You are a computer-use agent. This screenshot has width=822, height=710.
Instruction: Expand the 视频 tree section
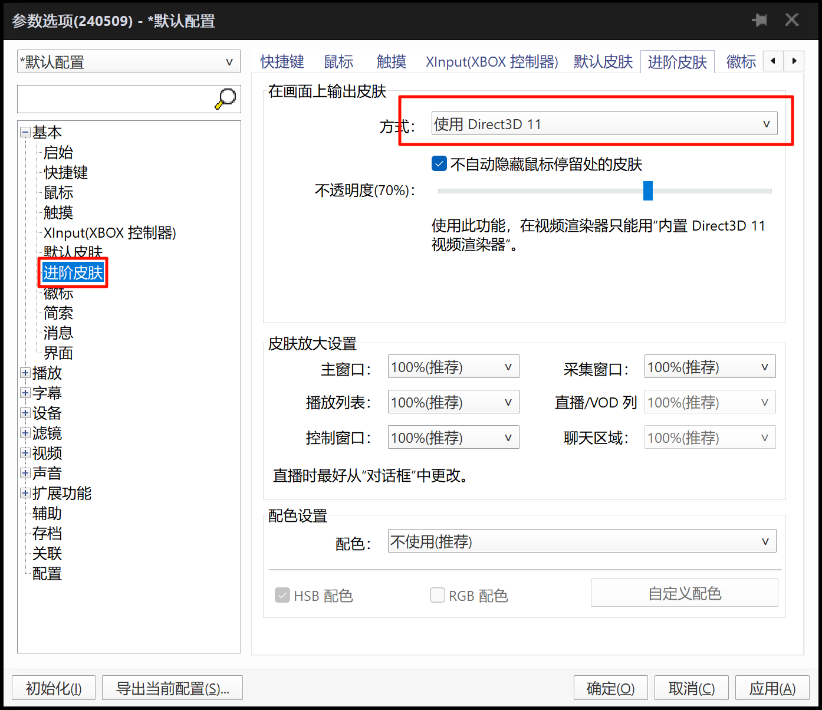pyautogui.click(x=25, y=453)
